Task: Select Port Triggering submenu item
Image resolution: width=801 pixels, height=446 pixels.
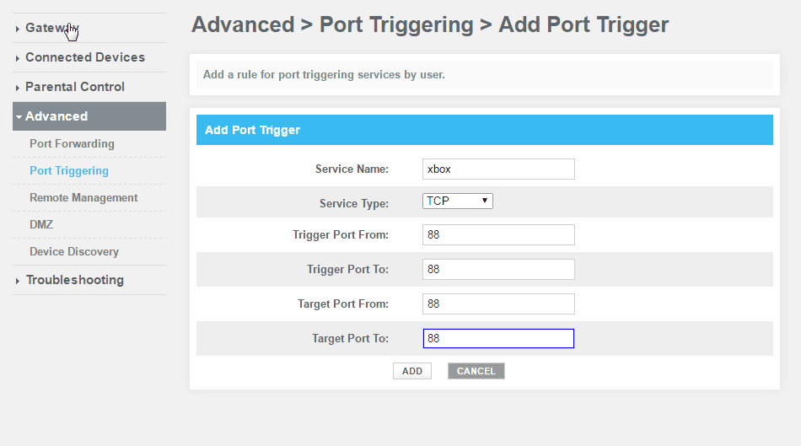Action: pyautogui.click(x=69, y=170)
